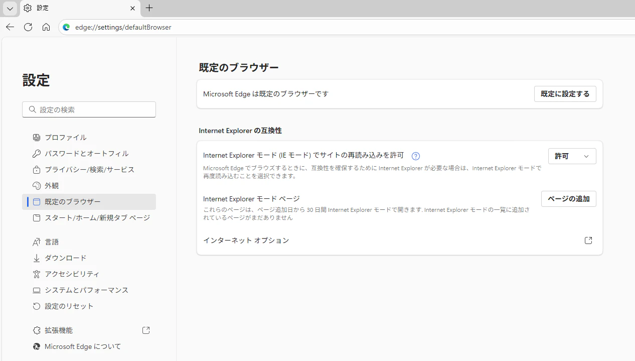Click the 既定のブラウザー window icon

pos(36,201)
